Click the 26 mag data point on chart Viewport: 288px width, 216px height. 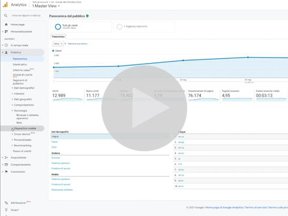[248, 58]
